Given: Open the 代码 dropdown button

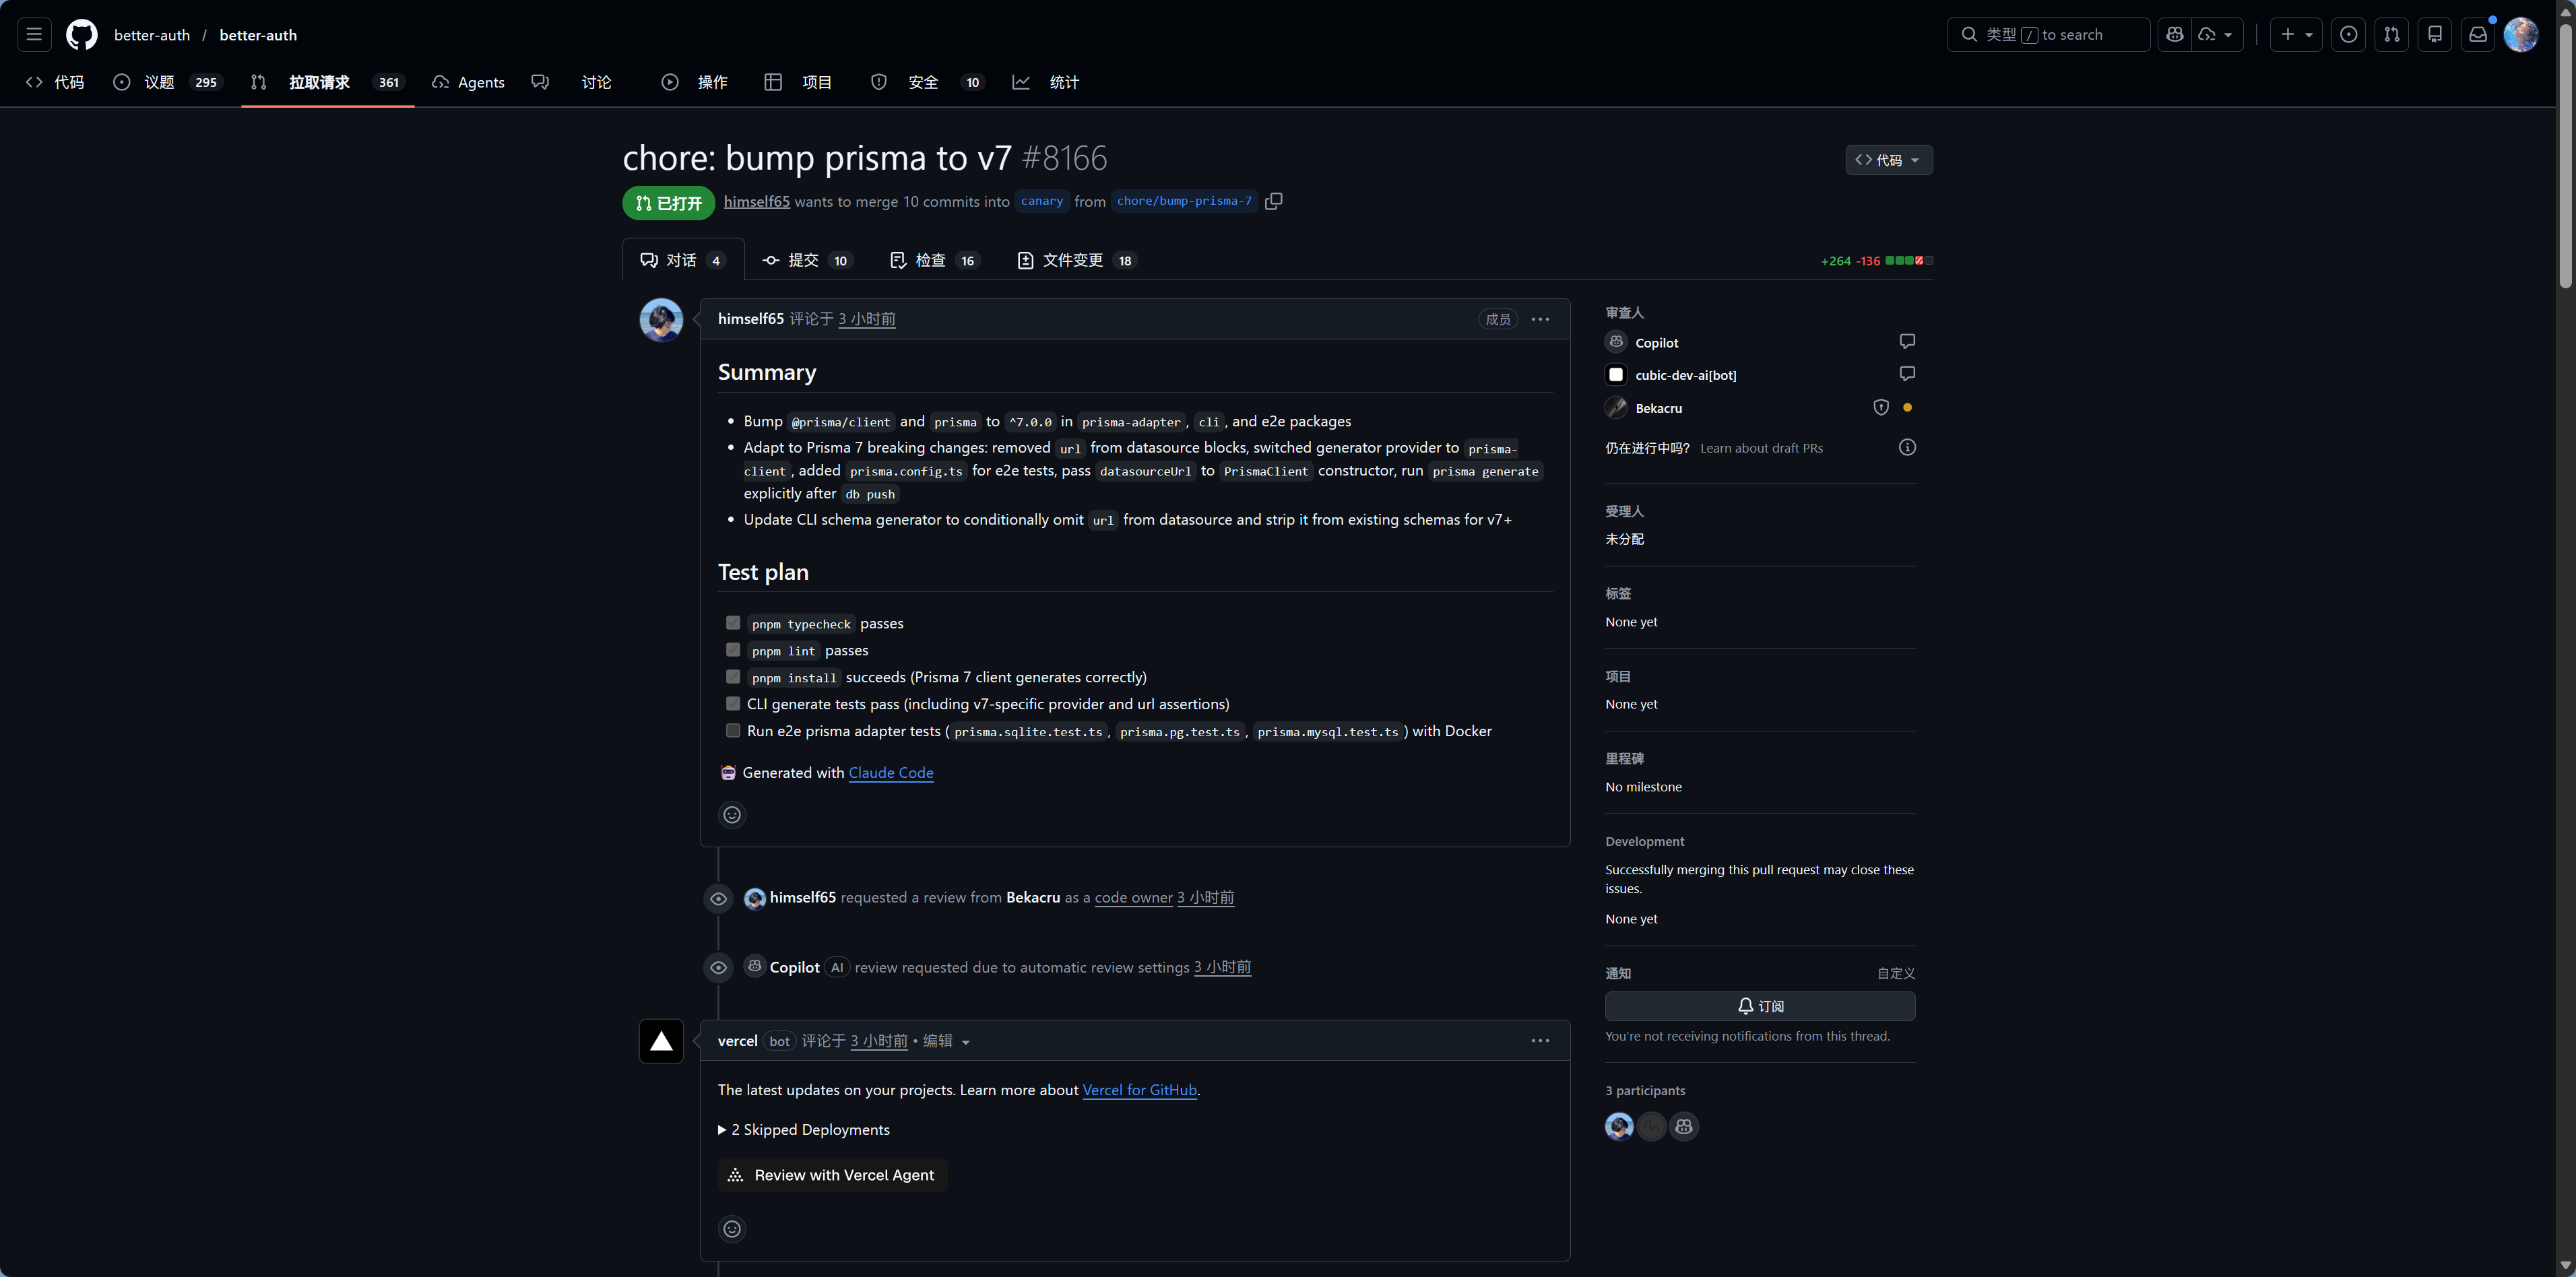Looking at the screenshot, I should (x=1888, y=160).
